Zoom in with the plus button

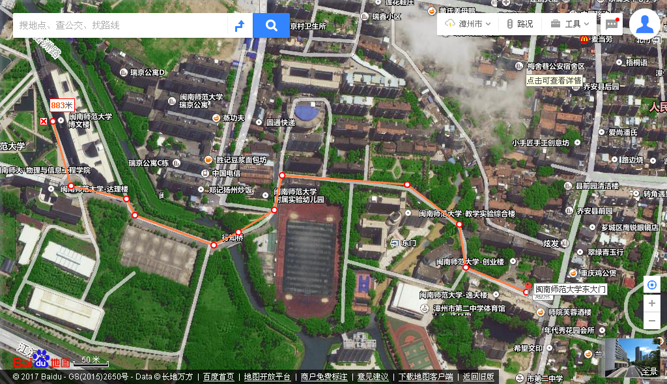tap(651, 303)
